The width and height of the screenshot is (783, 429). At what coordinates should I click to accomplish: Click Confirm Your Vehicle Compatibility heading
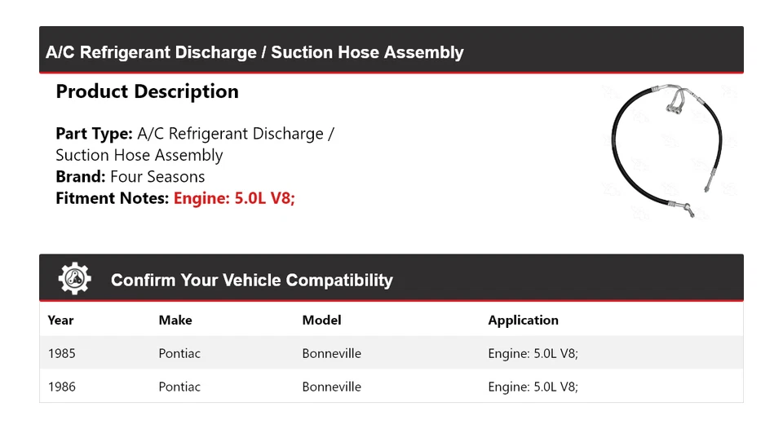251,280
